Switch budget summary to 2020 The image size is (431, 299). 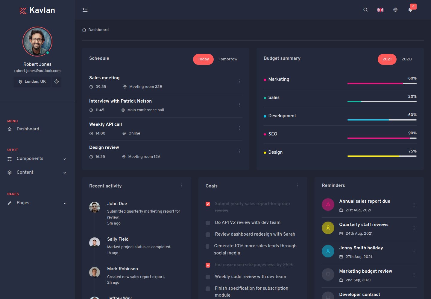tap(406, 59)
